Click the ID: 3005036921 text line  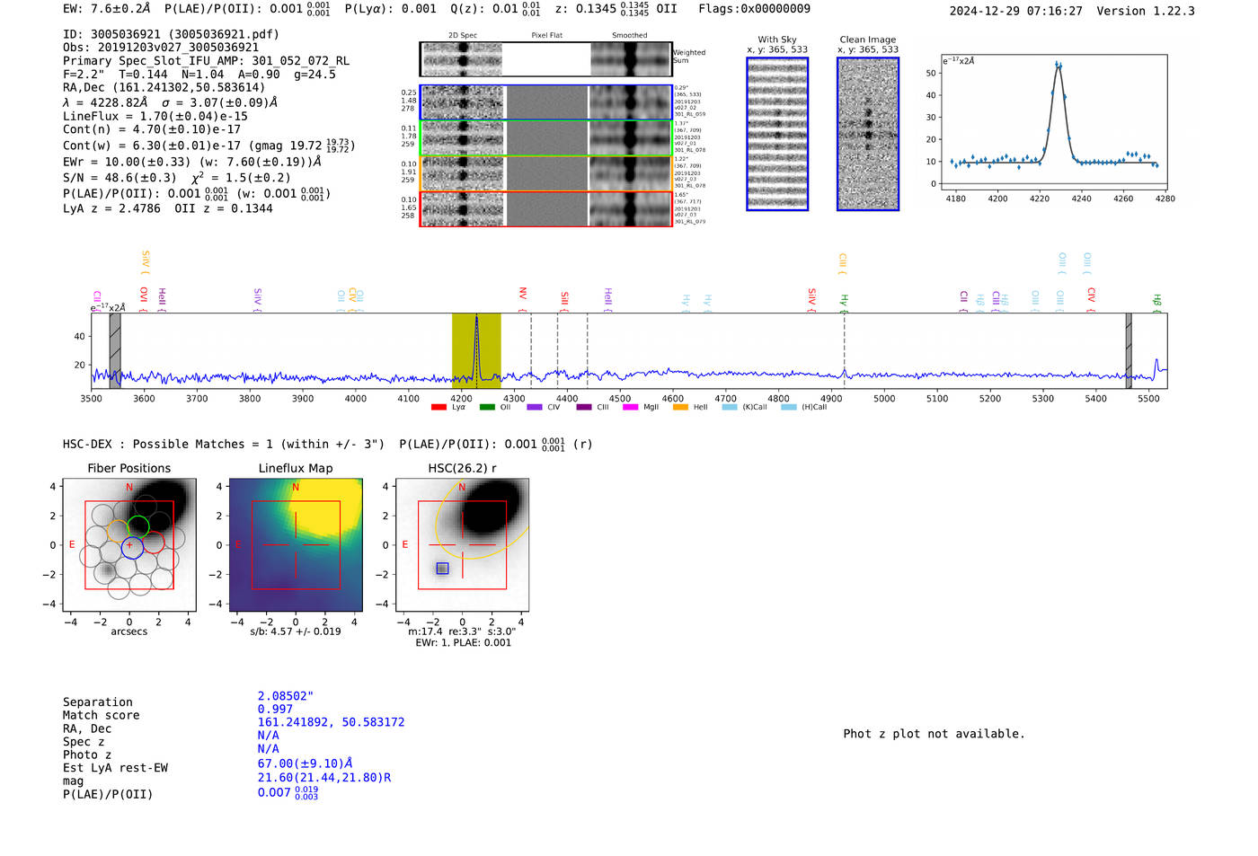[x=171, y=34]
